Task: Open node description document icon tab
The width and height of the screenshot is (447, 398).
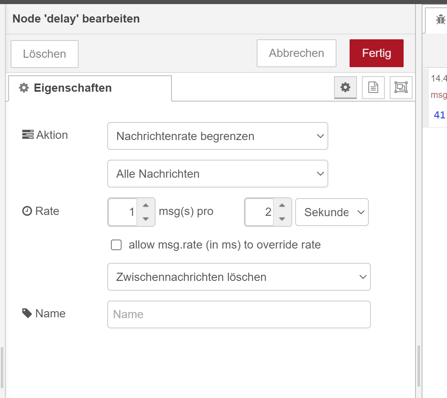Action: (373, 87)
